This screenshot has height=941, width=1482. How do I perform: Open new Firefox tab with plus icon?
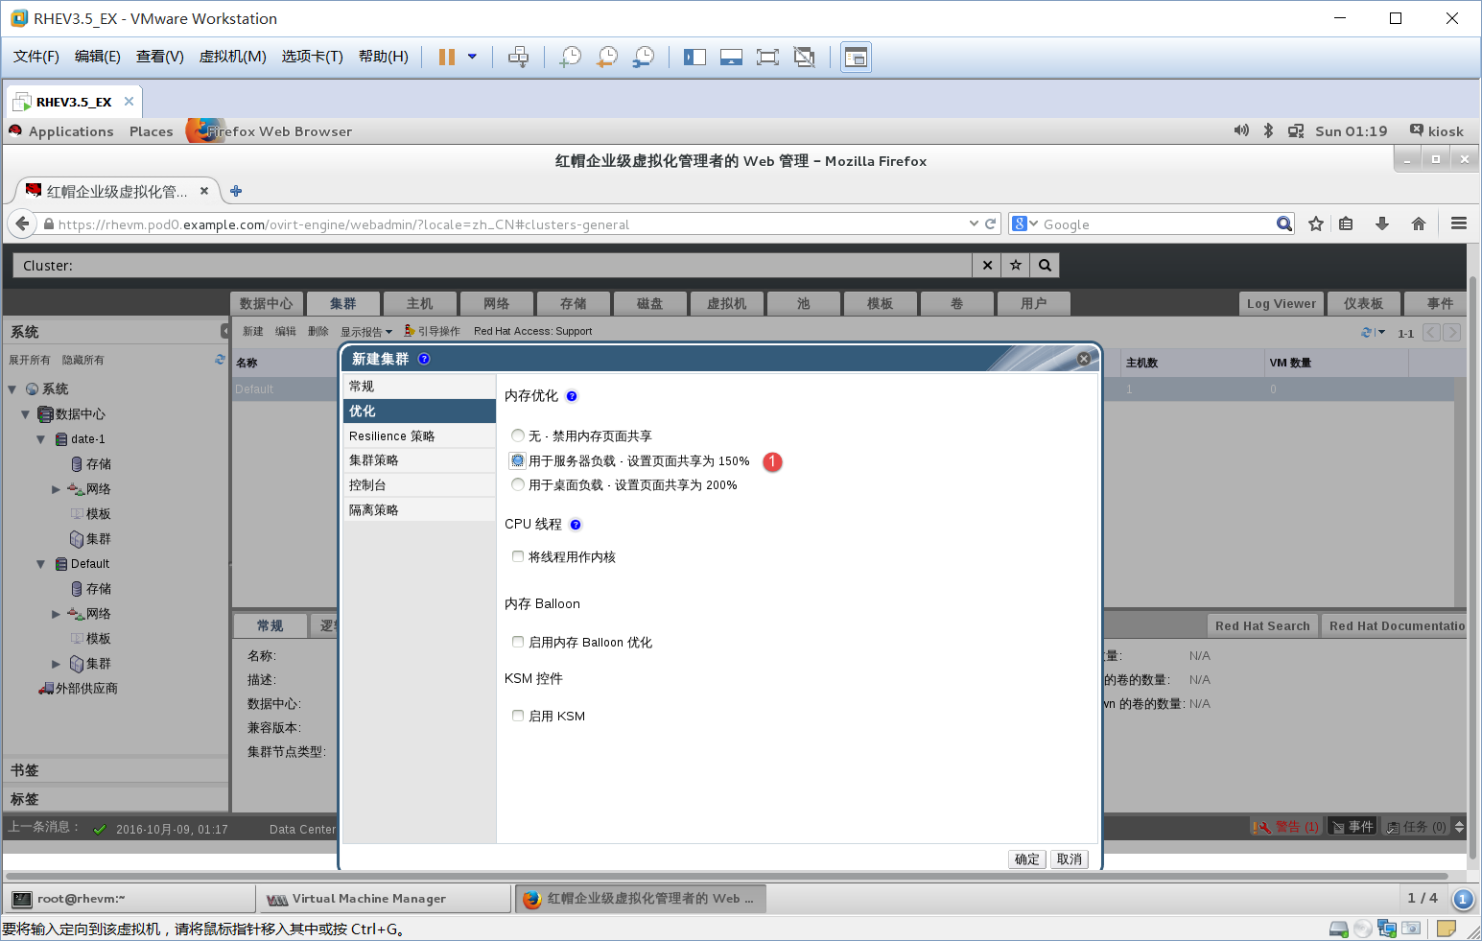tap(236, 191)
